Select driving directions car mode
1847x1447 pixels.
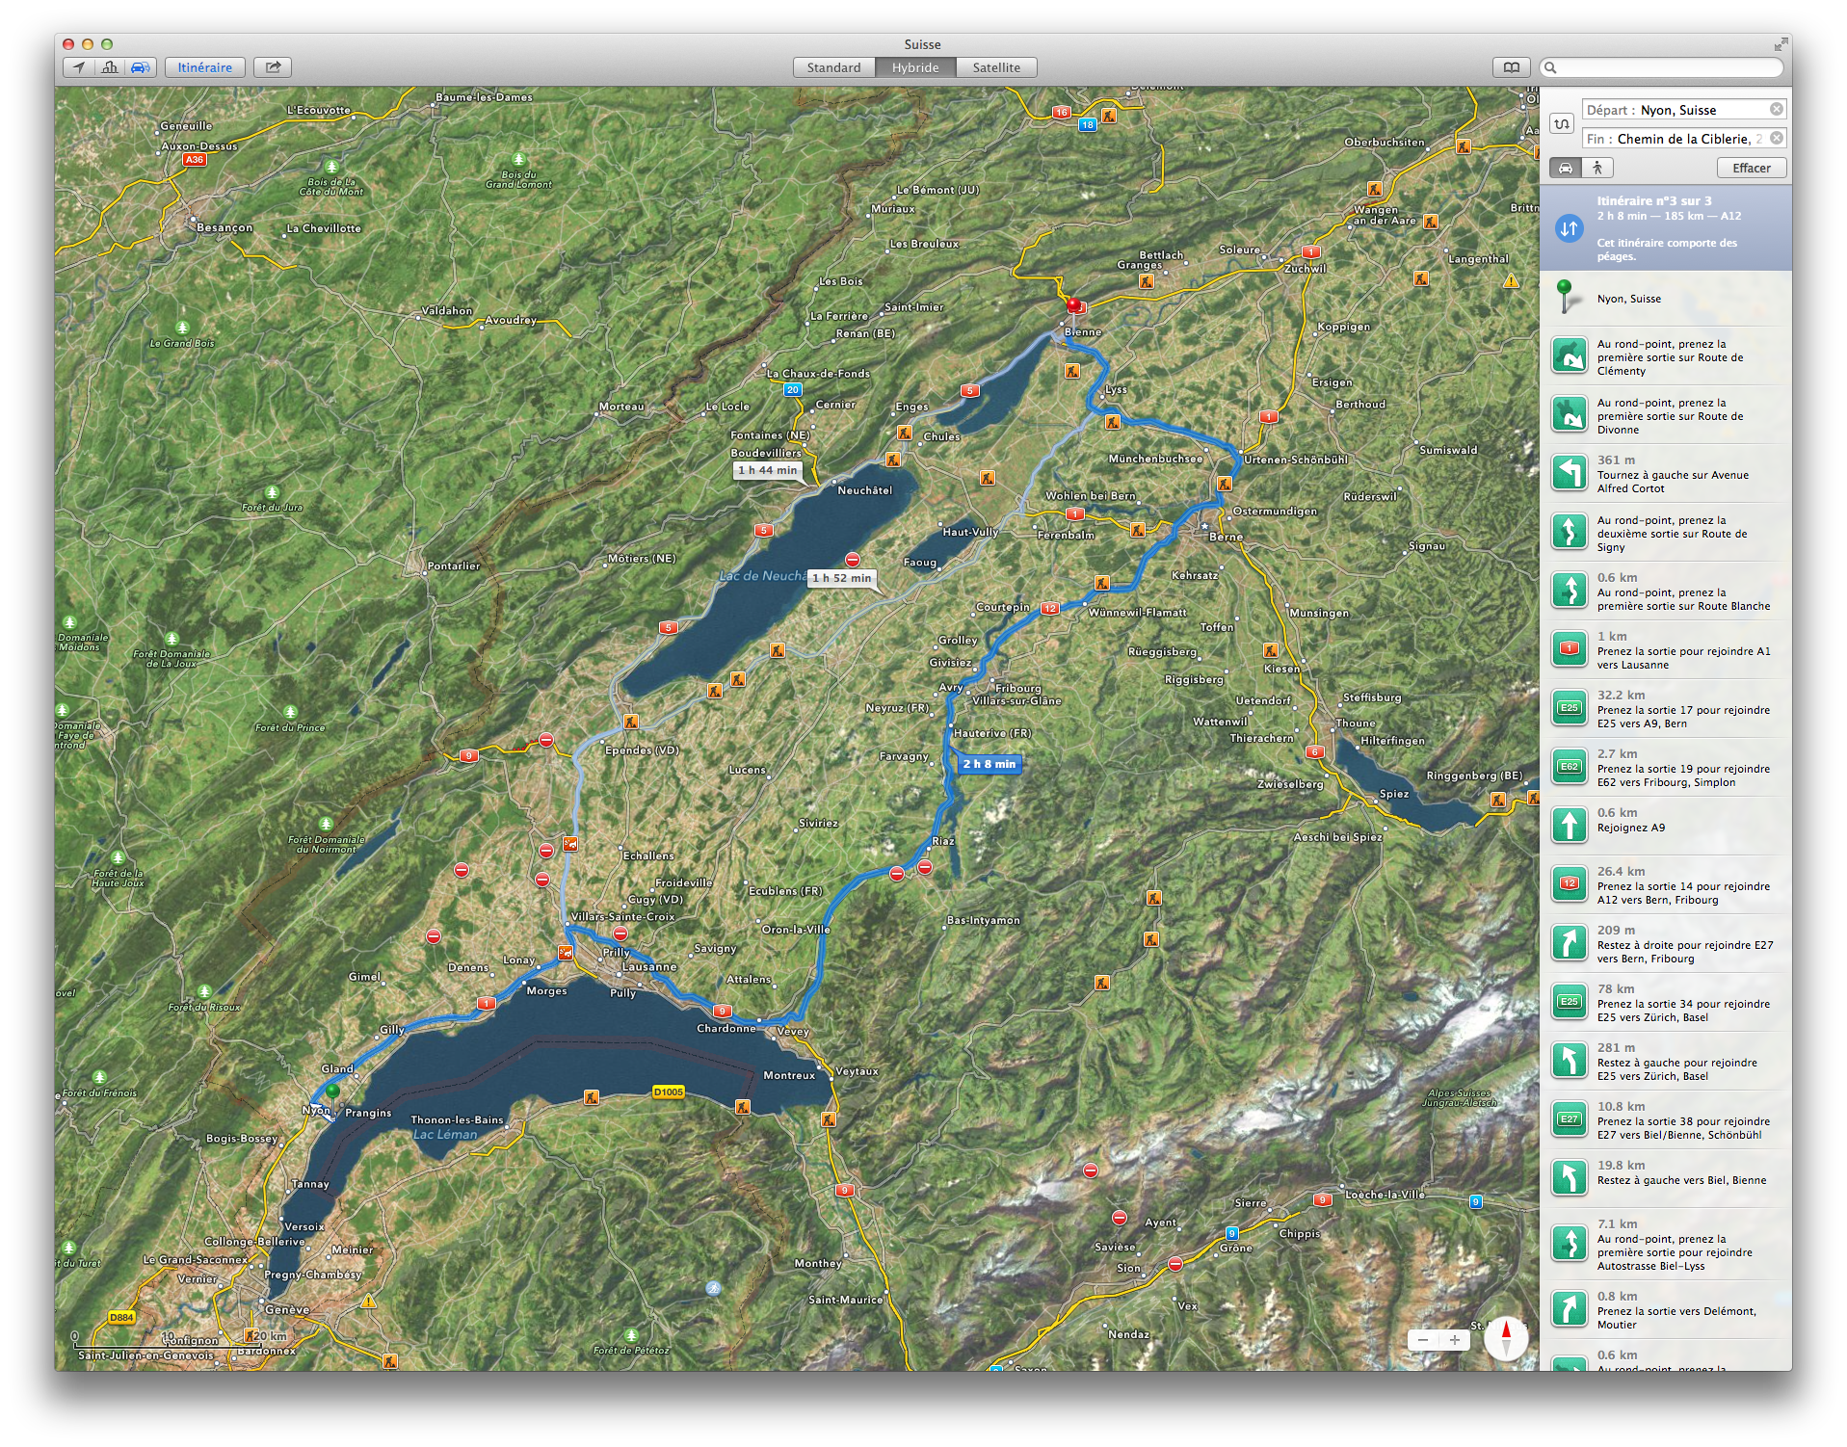(x=1566, y=168)
